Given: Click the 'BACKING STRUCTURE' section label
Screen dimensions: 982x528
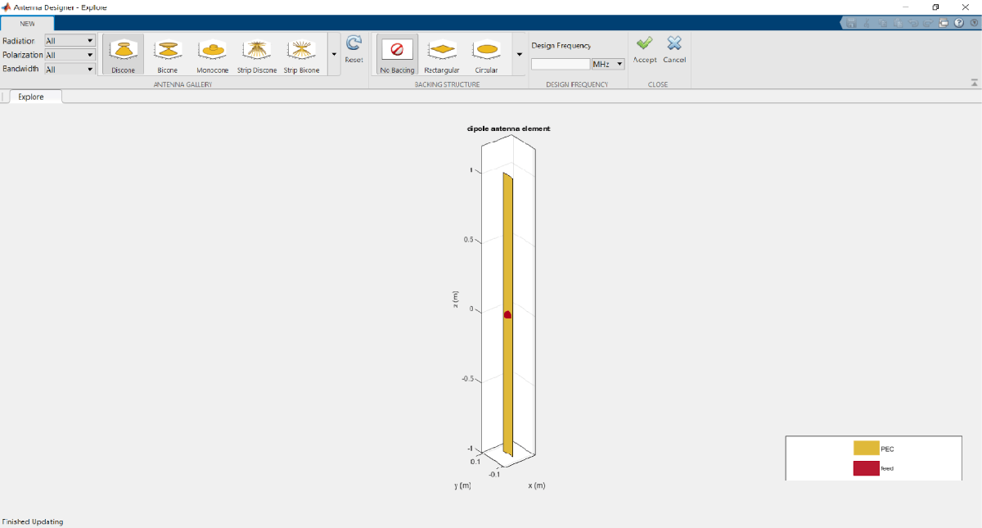Looking at the screenshot, I should tap(447, 84).
